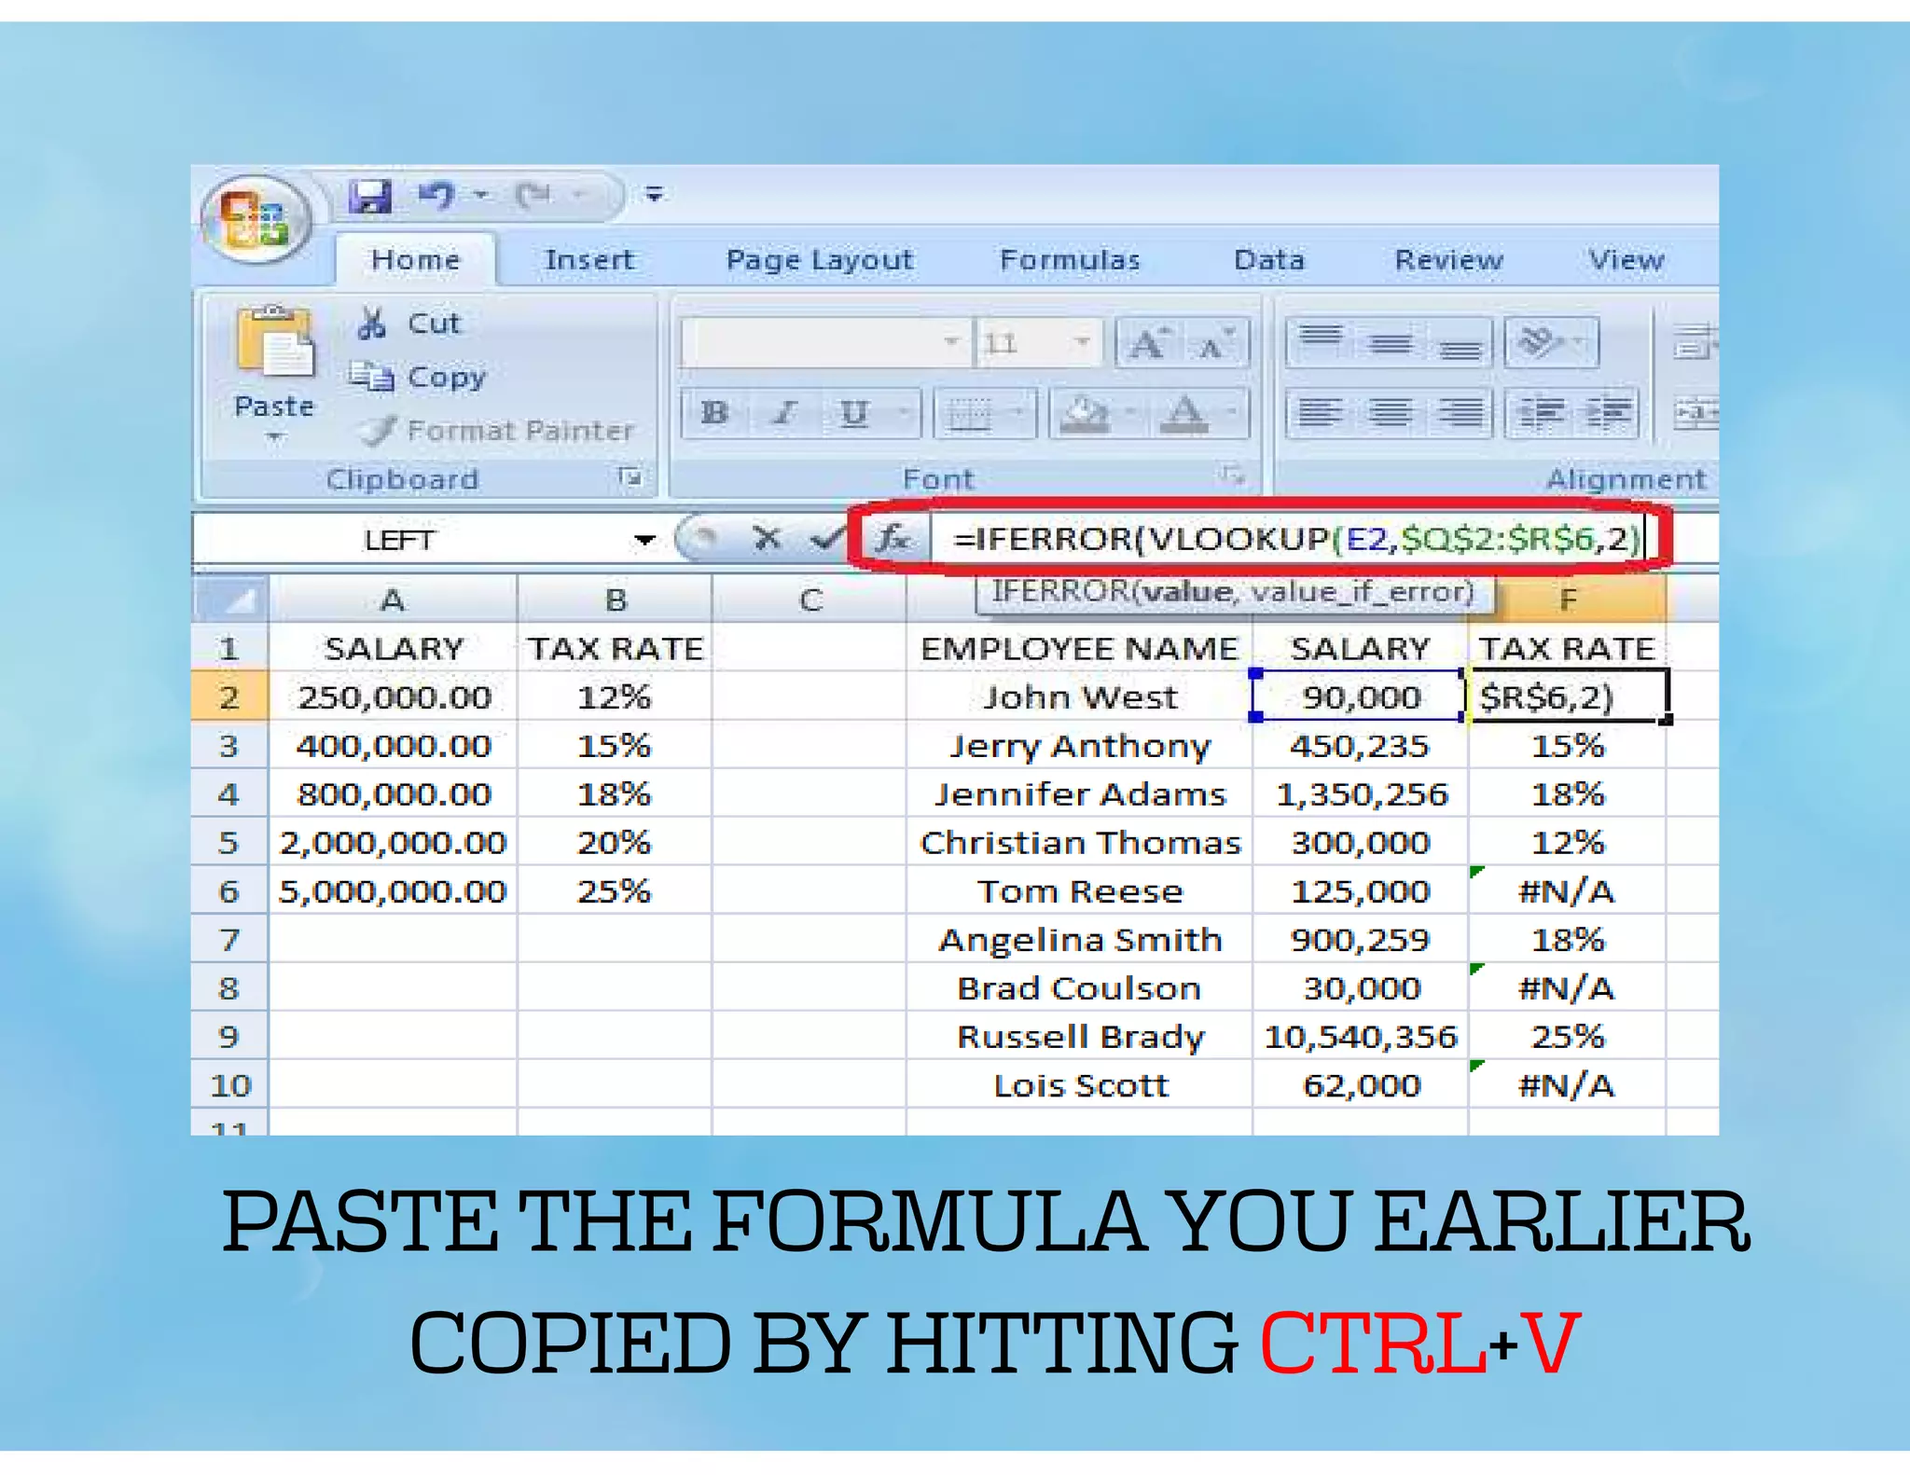Click the Undo arrow icon

point(436,195)
